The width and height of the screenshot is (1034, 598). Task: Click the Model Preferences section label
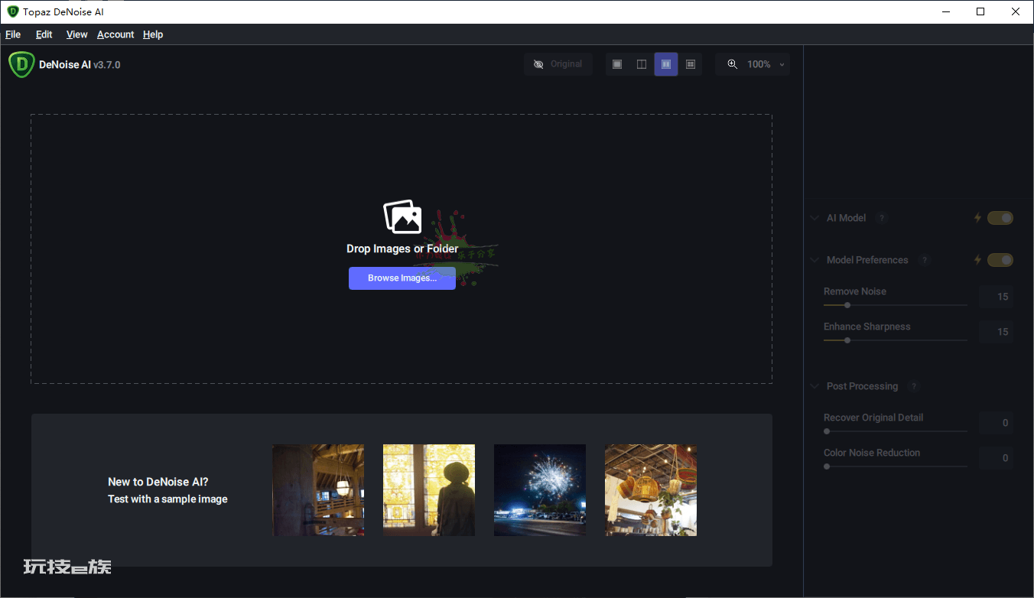[x=867, y=260]
